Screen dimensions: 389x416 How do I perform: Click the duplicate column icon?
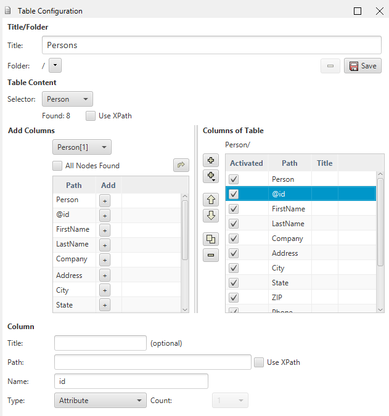(x=211, y=239)
